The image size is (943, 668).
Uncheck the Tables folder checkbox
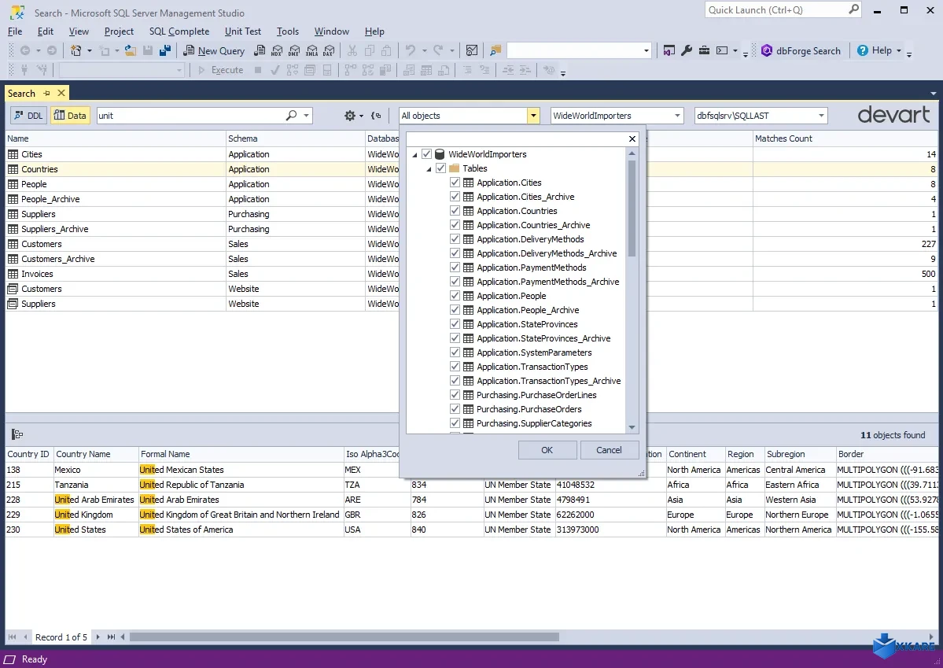pos(441,168)
